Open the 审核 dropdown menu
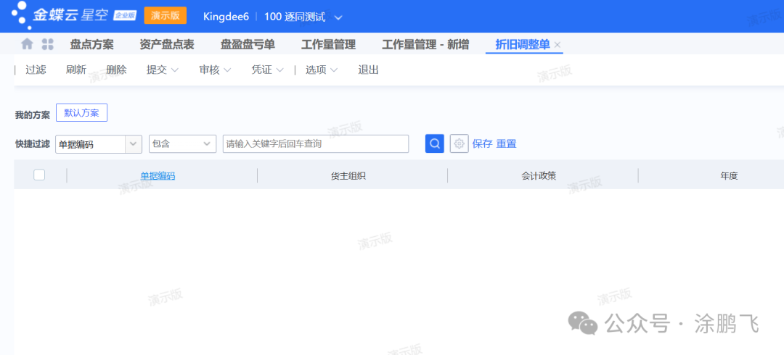This screenshot has height=355, width=784. (x=215, y=70)
